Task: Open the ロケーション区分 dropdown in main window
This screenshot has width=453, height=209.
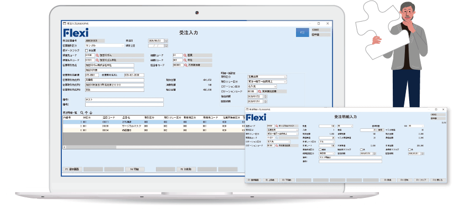Action: 262,87
